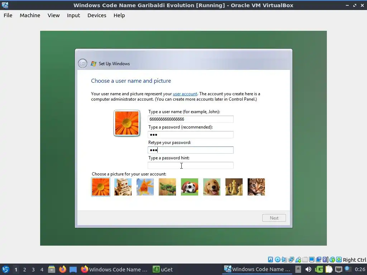Click the green uGet tray icon

tap(319, 269)
